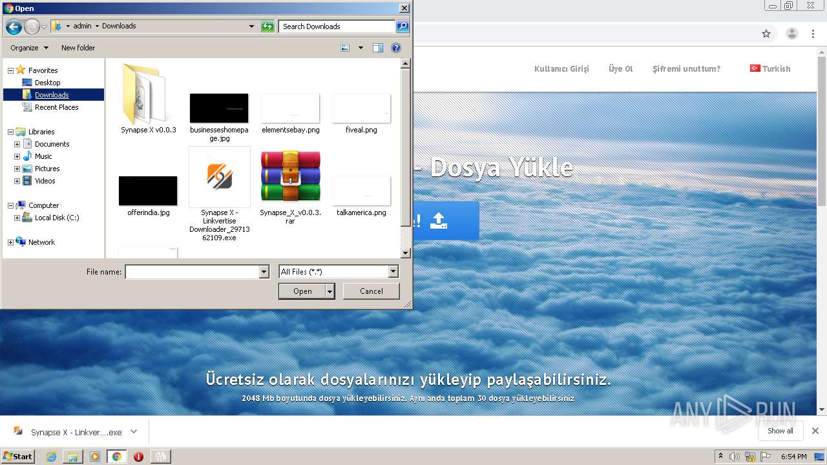Select Local Disk (C:)

(57, 218)
